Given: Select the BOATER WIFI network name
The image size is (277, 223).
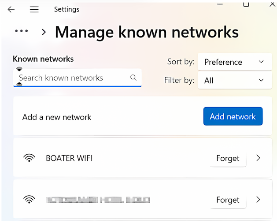Looking at the screenshot, I should pyautogui.click(x=69, y=158).
